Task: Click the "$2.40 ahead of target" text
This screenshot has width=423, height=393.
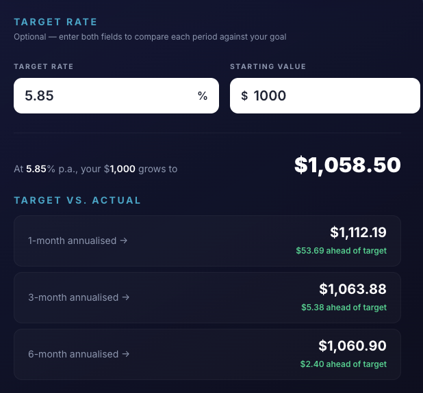Action: (x=343, y=364)
